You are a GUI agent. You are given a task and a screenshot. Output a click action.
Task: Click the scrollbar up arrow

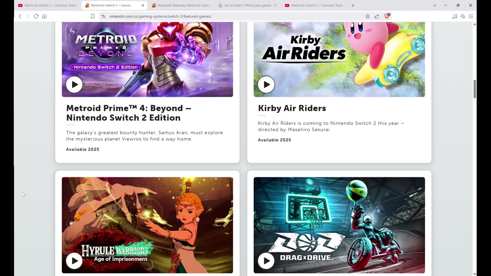[x=475, y=24]
